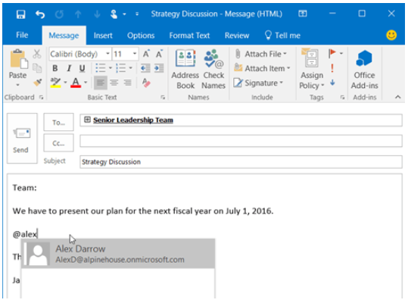Click the Tell me search box
Viewport: 408px width, 303px height.
click(282, 36)
